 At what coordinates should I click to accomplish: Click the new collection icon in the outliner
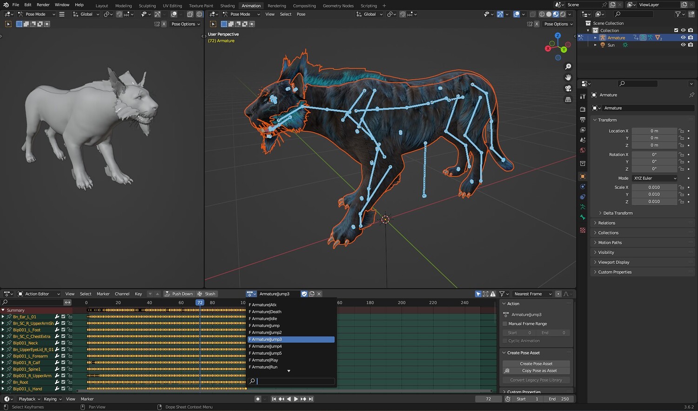691,14
